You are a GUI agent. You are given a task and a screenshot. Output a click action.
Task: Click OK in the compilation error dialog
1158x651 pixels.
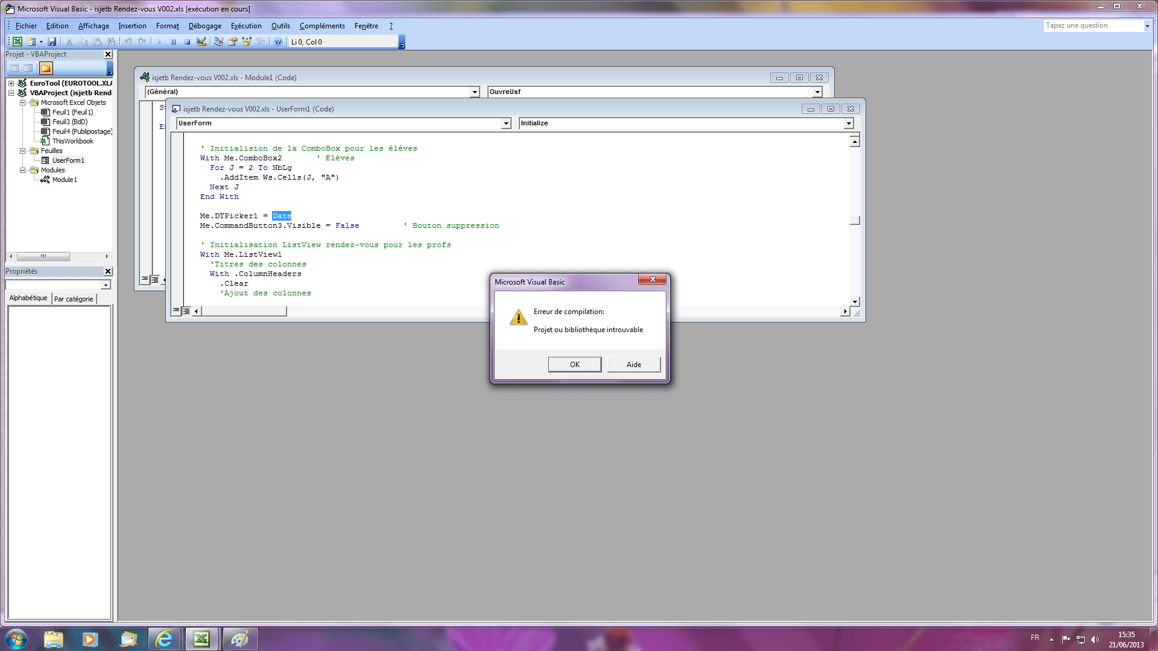click(x=574, y=365)
